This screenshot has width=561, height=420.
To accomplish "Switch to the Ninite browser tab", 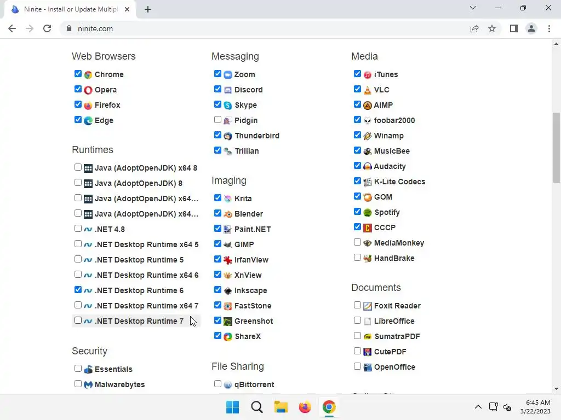I will tap(70, 9).
